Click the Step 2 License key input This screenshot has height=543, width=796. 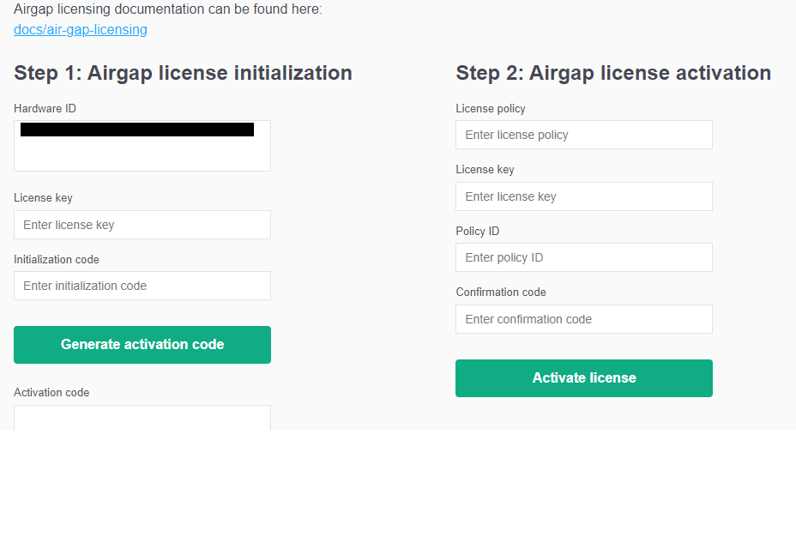click(x=583, y=196)
